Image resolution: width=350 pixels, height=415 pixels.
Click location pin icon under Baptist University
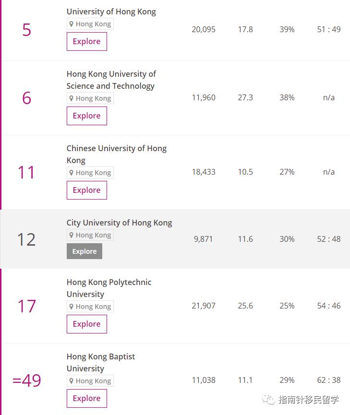[x=71, y=381]
